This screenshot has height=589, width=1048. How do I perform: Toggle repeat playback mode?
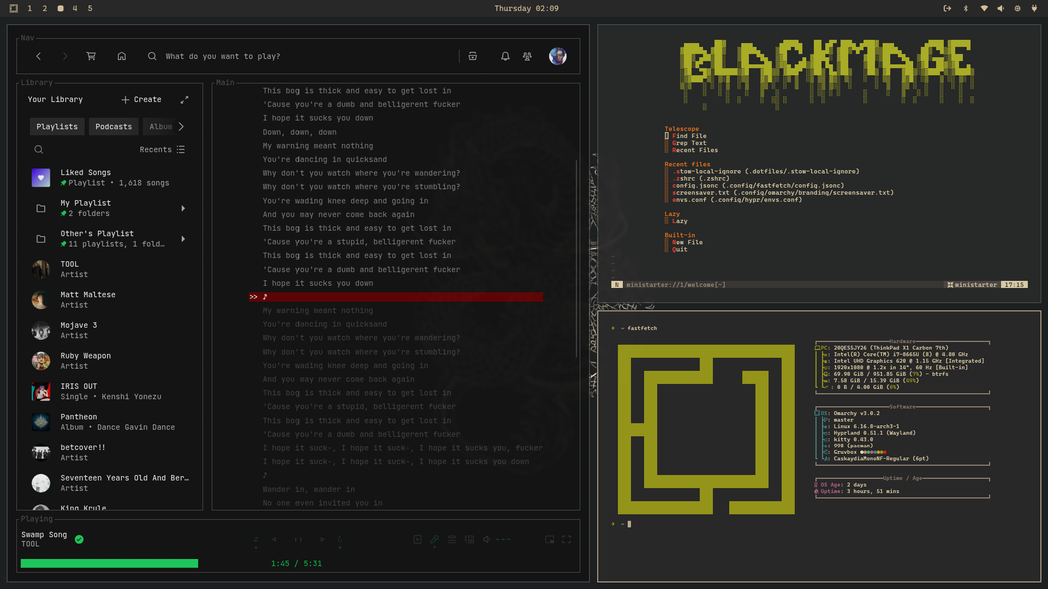click(x=340, y=539)
